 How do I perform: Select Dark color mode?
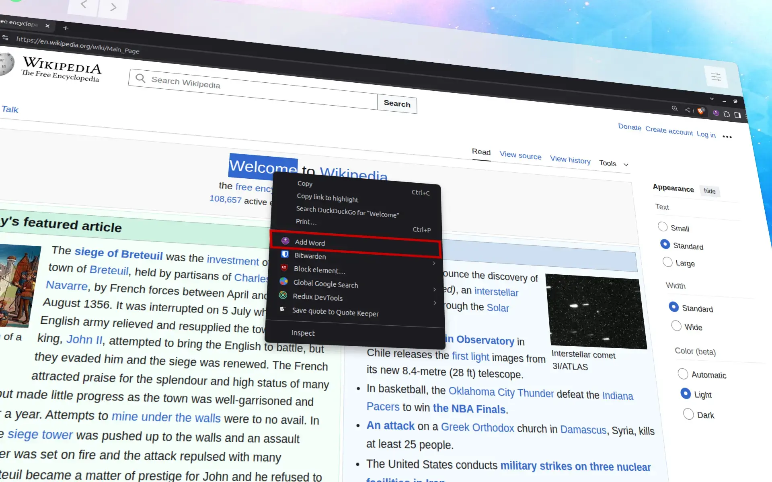[688, 414]
